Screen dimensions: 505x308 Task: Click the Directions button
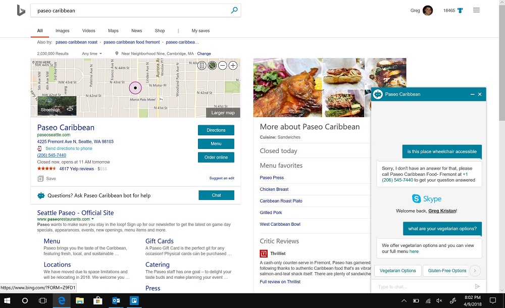click(x=216, y=130)
